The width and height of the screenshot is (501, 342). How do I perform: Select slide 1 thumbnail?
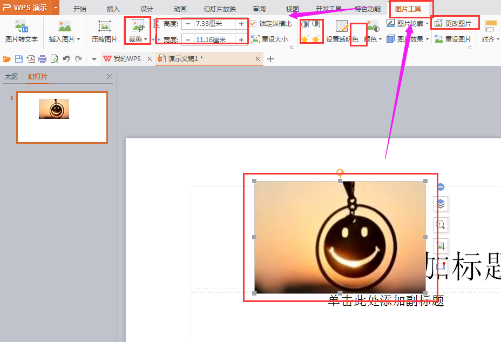tap(62, 117)
